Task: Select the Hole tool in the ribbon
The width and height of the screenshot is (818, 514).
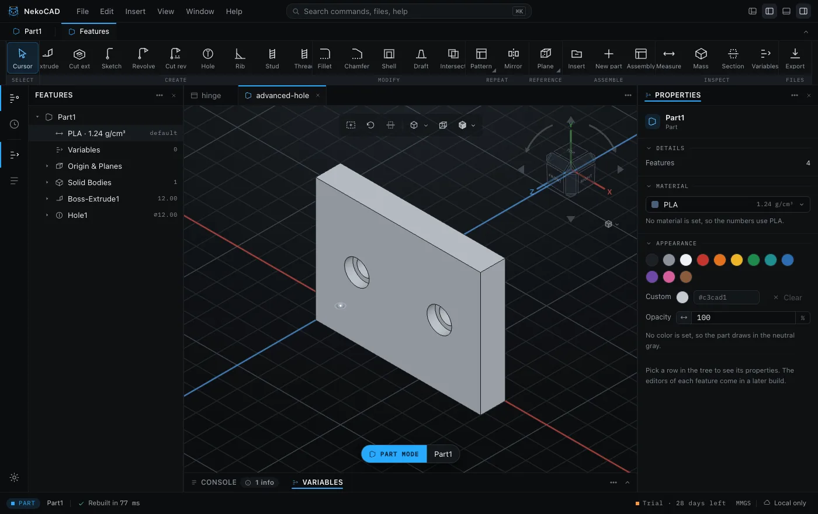Action: (x=208, y=58)
